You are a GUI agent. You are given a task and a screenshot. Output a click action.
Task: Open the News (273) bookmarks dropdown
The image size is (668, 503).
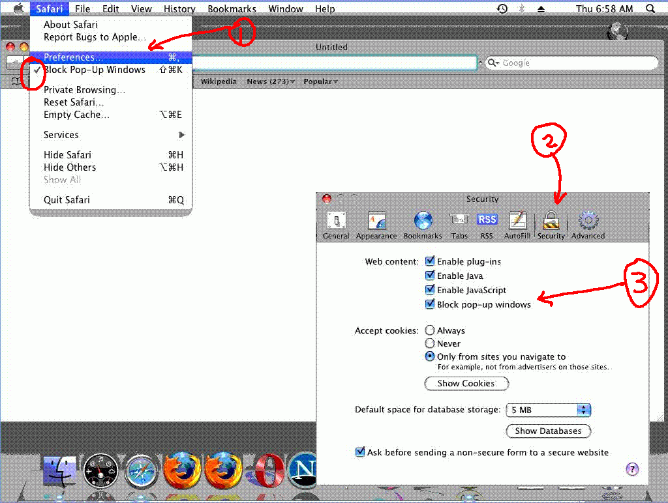coord(271,81)
